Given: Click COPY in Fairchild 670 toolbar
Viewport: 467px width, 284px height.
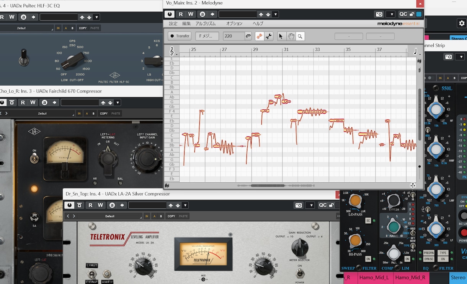Looking at the screenshot, I should [x=104, y=114].
